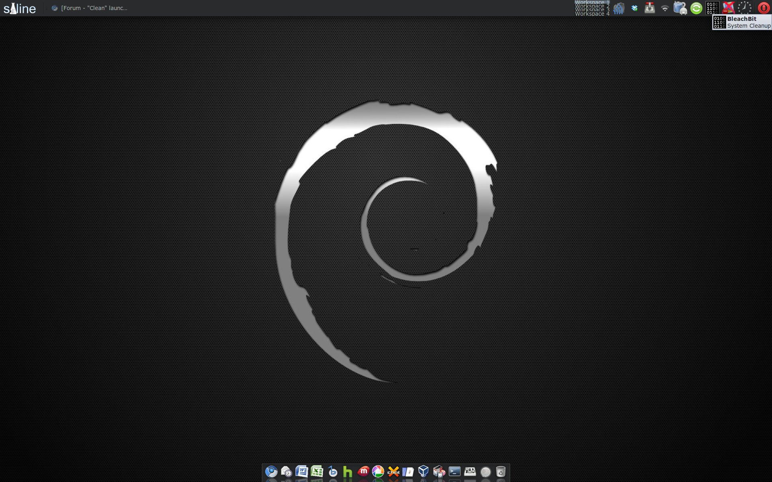772x482 pixels.
Task: Launch the terminal from the dock
Action: 455,472
